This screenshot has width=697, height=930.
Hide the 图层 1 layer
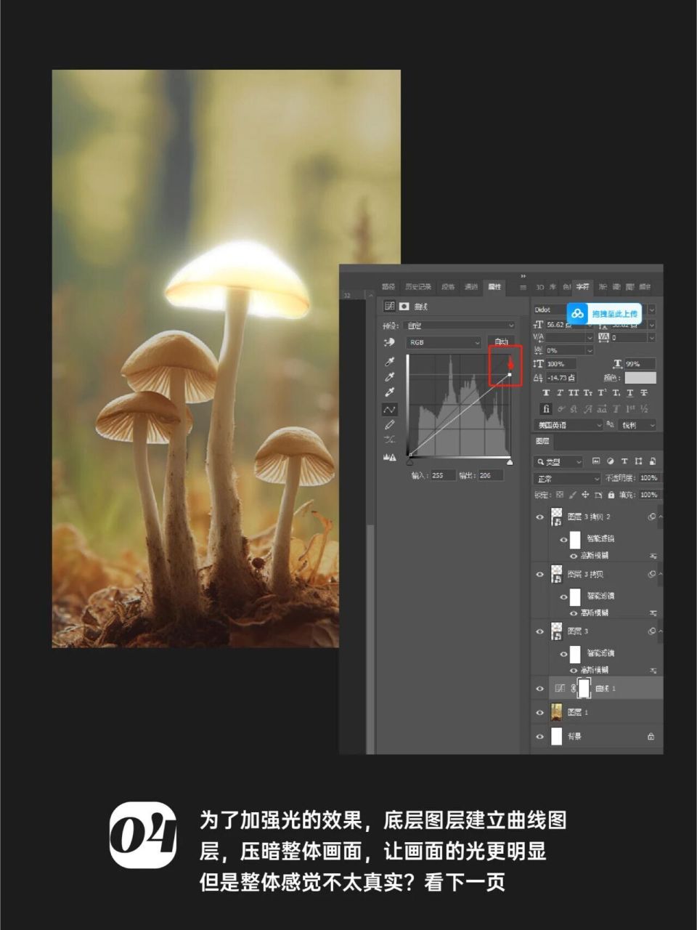click(x=539, y=712)
